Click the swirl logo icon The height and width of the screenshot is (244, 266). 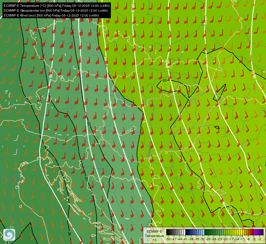[9, 235]
